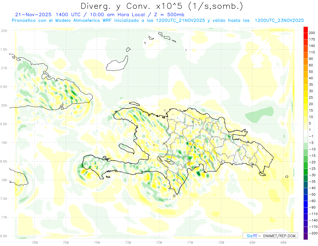Click the '72W' longitude label
318x246 pixels.
(x=159, y=242)
